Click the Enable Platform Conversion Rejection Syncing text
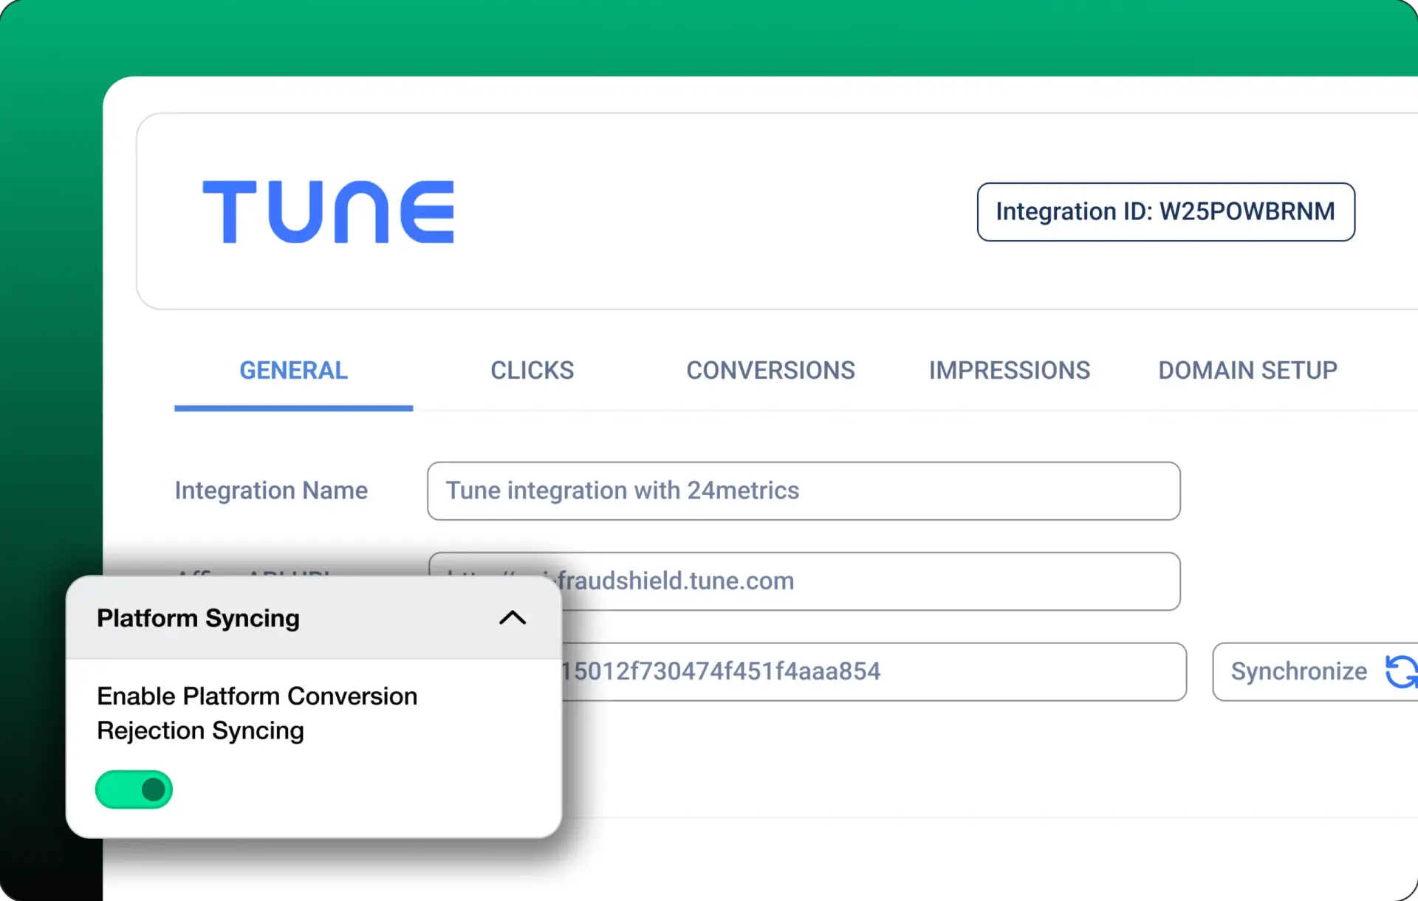Image resolution: width=1418 pixels, height=901 pixels. point(256,713)
